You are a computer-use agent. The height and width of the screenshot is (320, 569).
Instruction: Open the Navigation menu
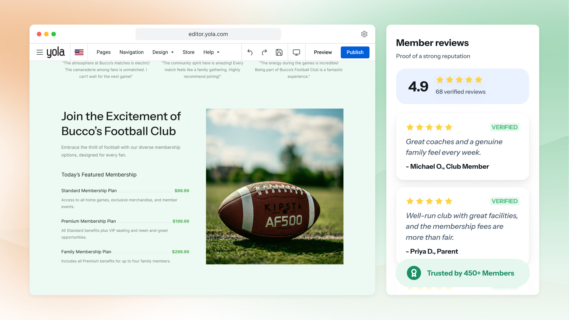131,52
